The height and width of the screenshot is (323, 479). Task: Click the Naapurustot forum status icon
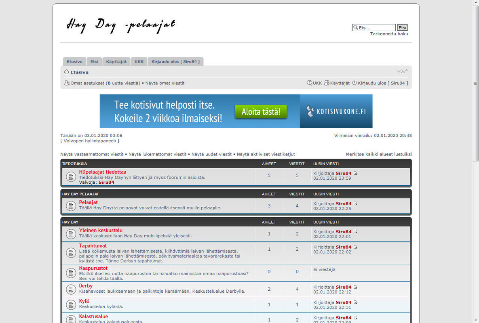pos(71,273)
